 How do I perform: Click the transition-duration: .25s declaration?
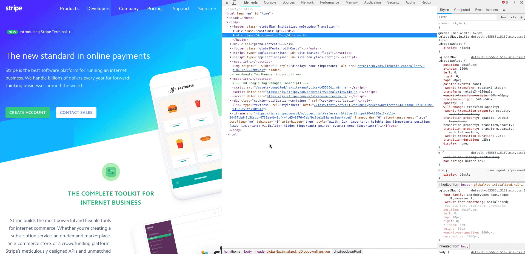point(467,140)
